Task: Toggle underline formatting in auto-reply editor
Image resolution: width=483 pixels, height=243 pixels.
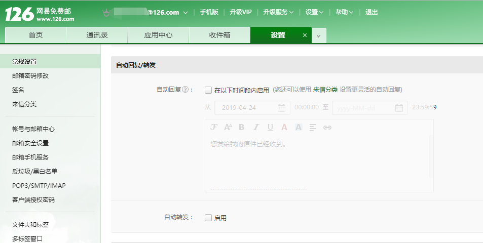Action: [270, 128]
